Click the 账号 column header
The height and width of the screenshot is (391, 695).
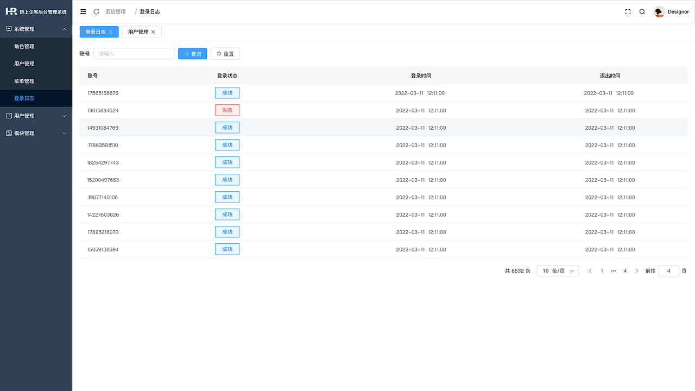(92, 75)
